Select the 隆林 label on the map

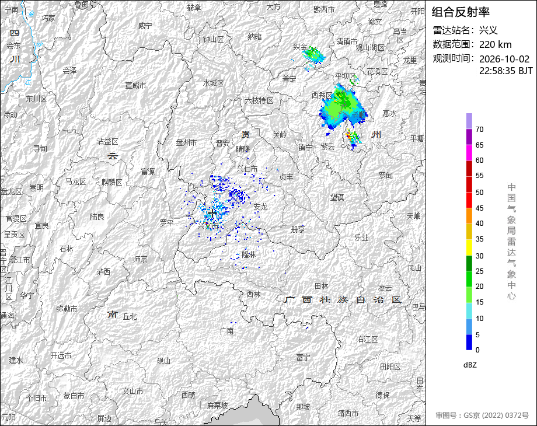point(249,254)
